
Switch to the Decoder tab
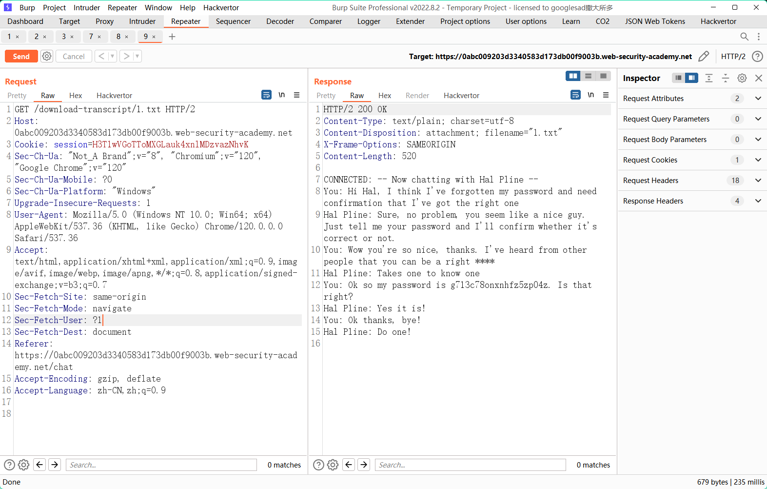click(280, 21)
